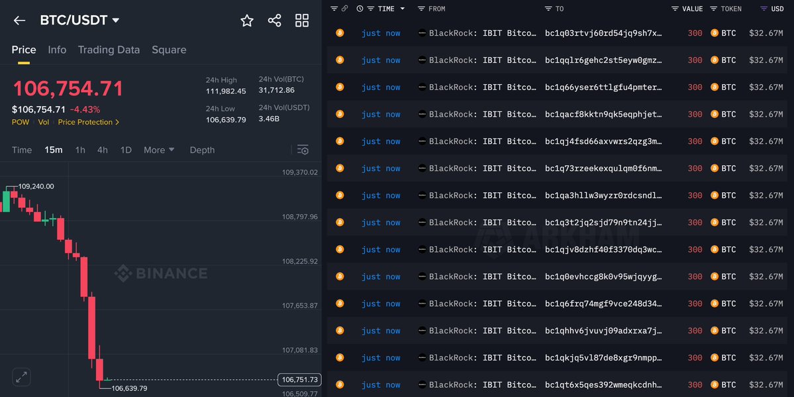Open address bc1qkjq5vl87de8xgr9nmpp
794x397 pixels.
coord(603,357)
